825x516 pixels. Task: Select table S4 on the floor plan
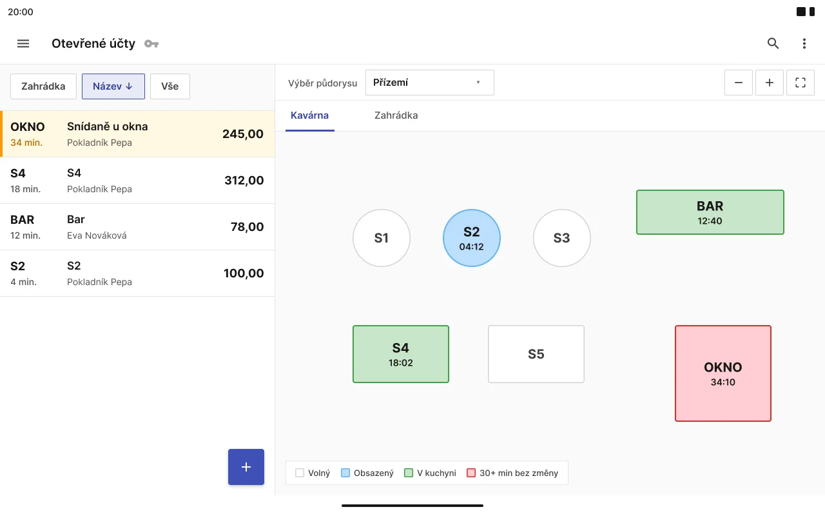coord(401,354)
